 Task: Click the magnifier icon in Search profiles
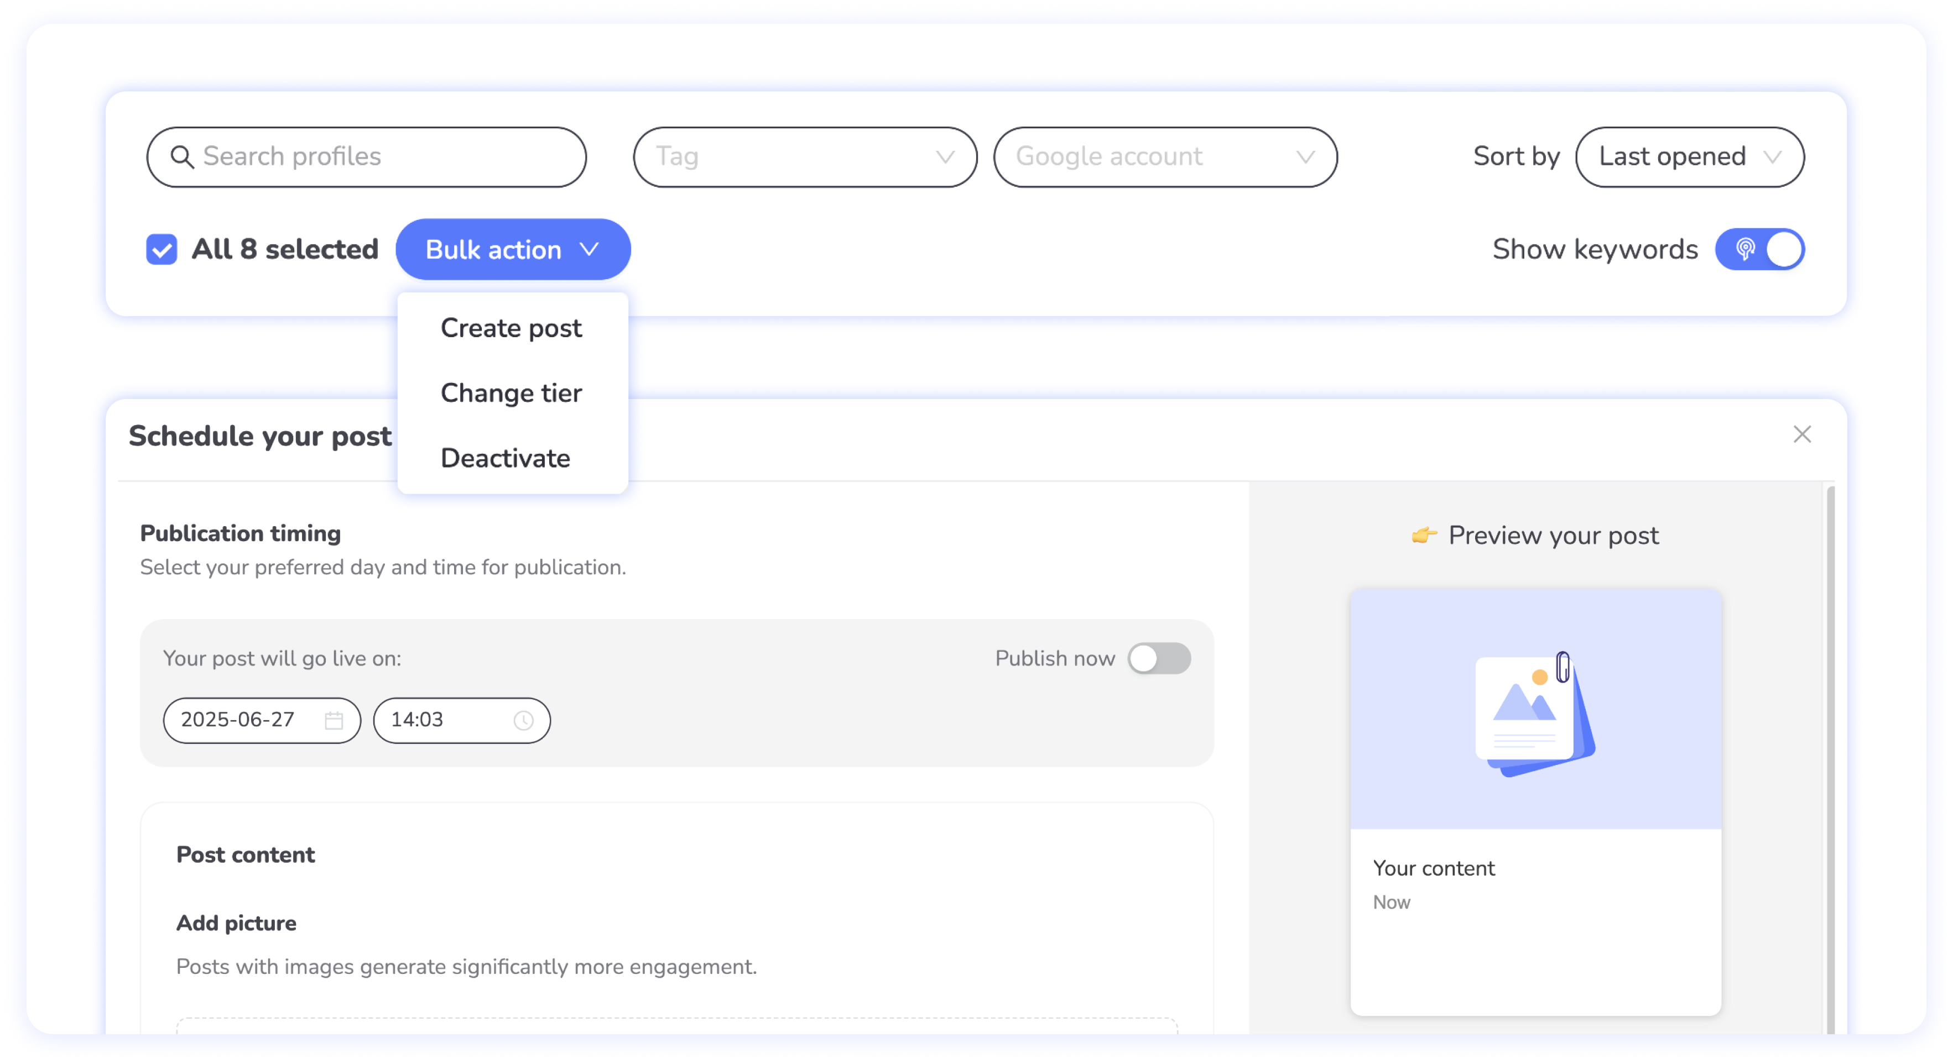[182, 157]
